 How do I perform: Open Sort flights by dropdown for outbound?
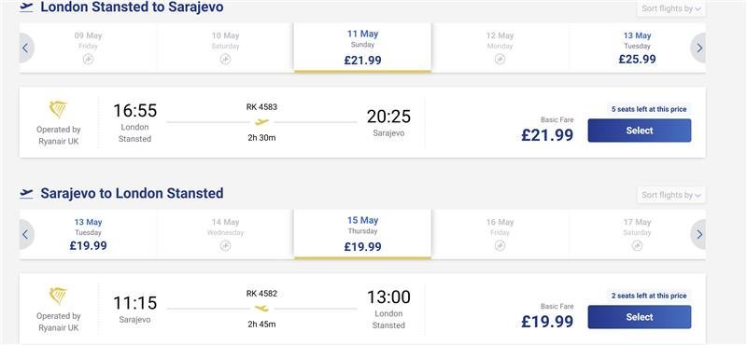[x=670, y=8]
